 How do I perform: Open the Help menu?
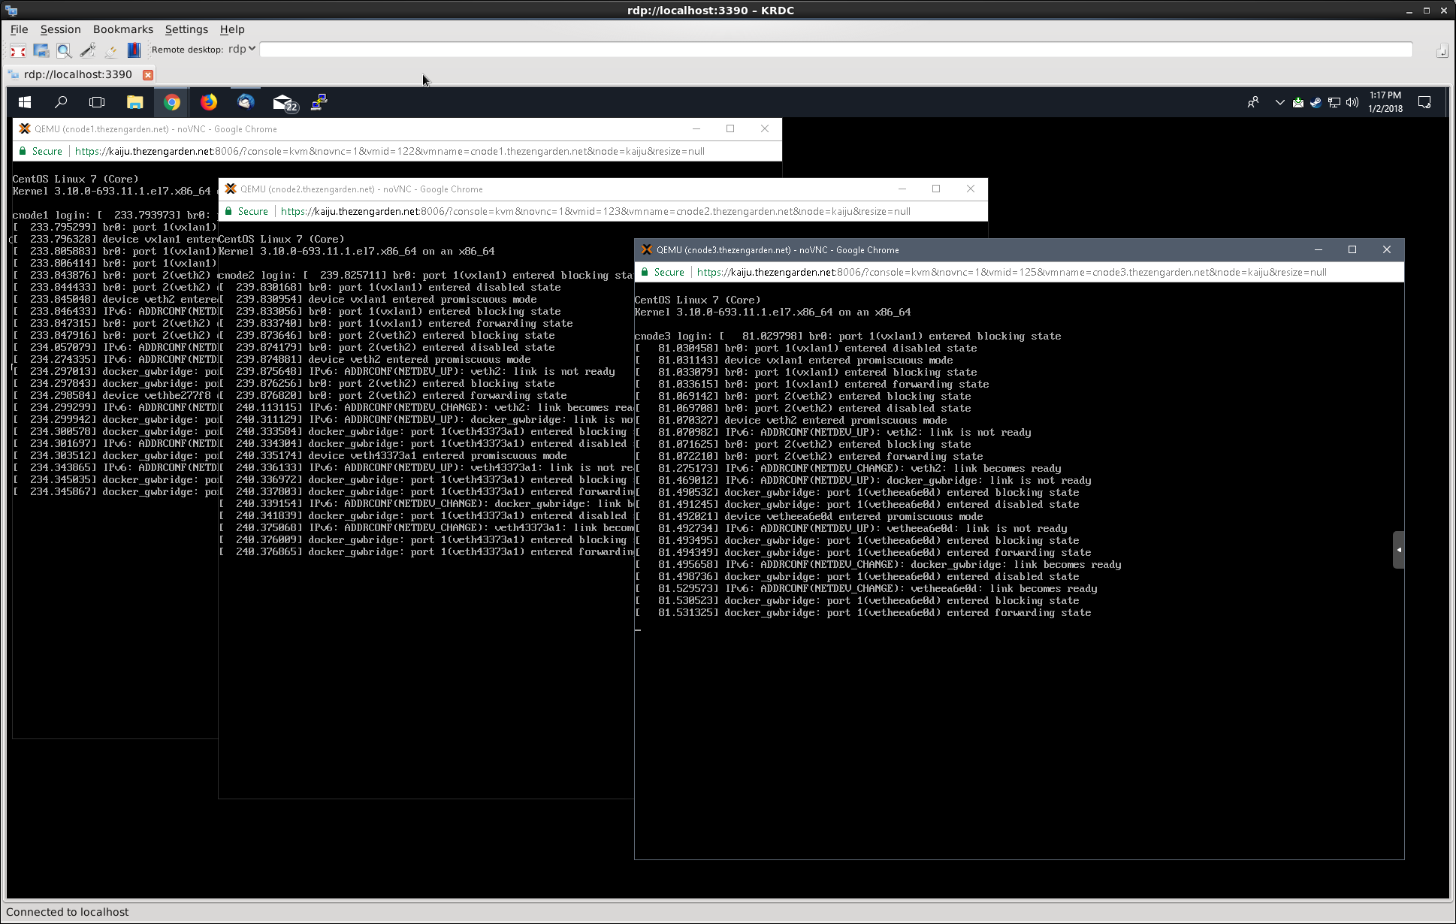(232, 29)
